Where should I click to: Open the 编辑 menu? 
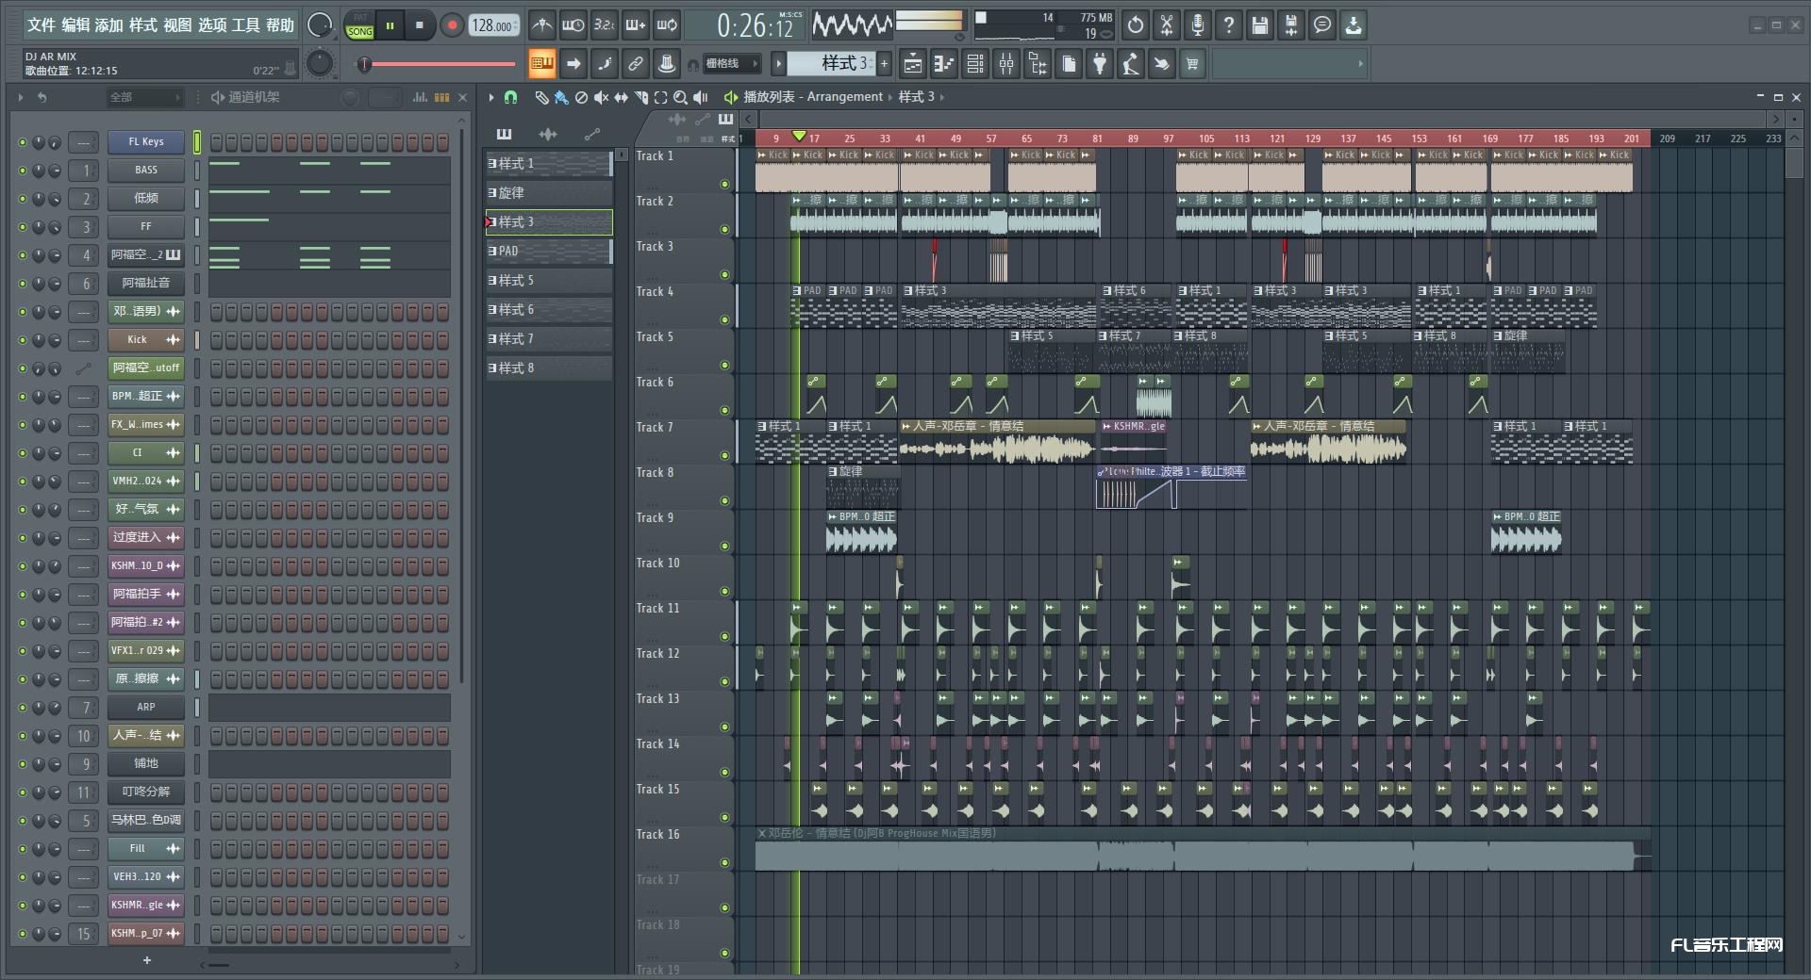point(75,25)
